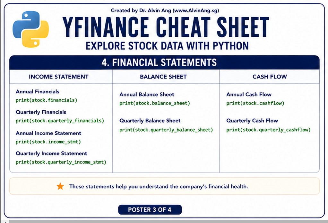Viewport: 328px width, 223px height.
Task: Click the Annual Balance Sheet label
Action: 147,95
